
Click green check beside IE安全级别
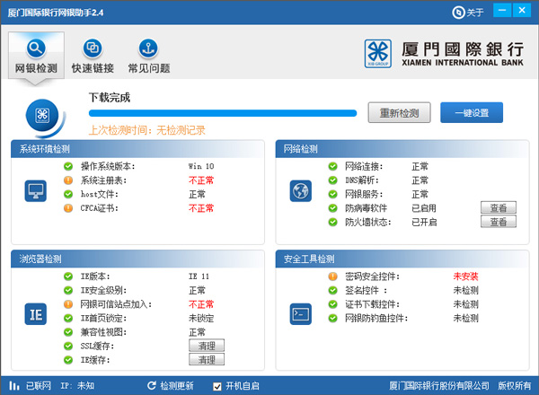[x=68, y=290]
